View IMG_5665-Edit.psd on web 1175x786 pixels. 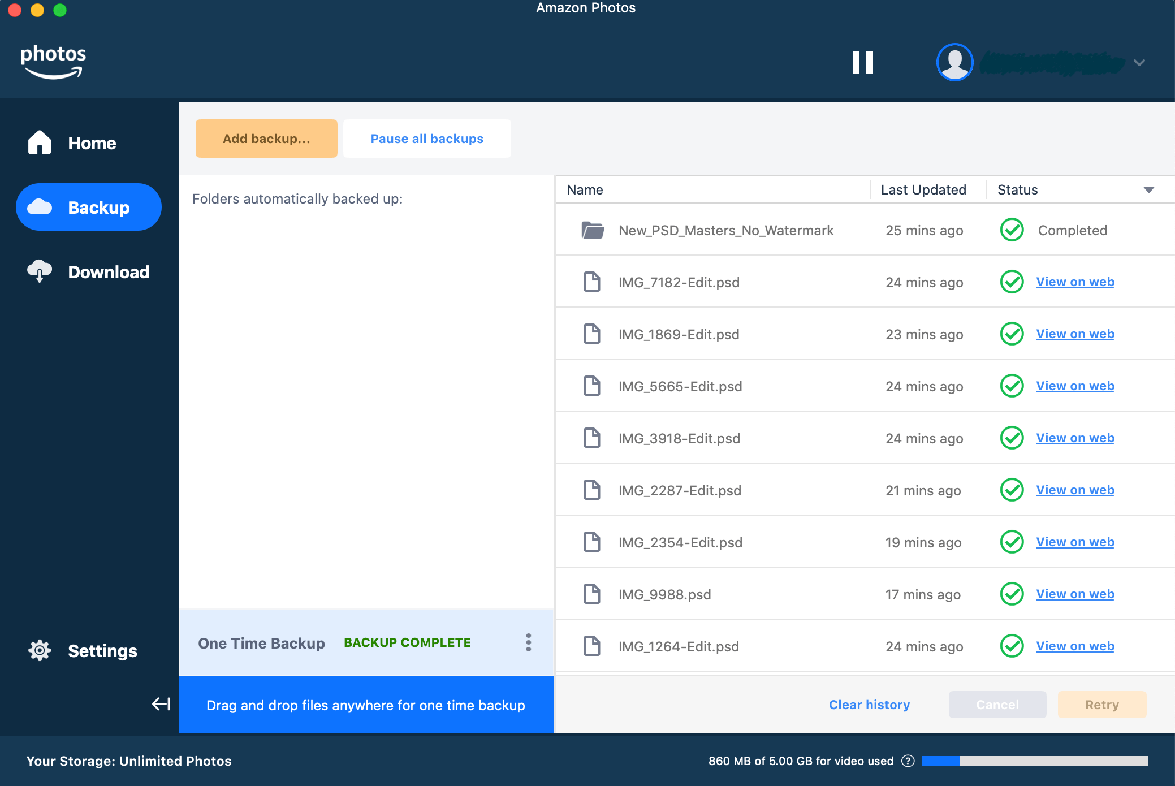(1075, 386)
